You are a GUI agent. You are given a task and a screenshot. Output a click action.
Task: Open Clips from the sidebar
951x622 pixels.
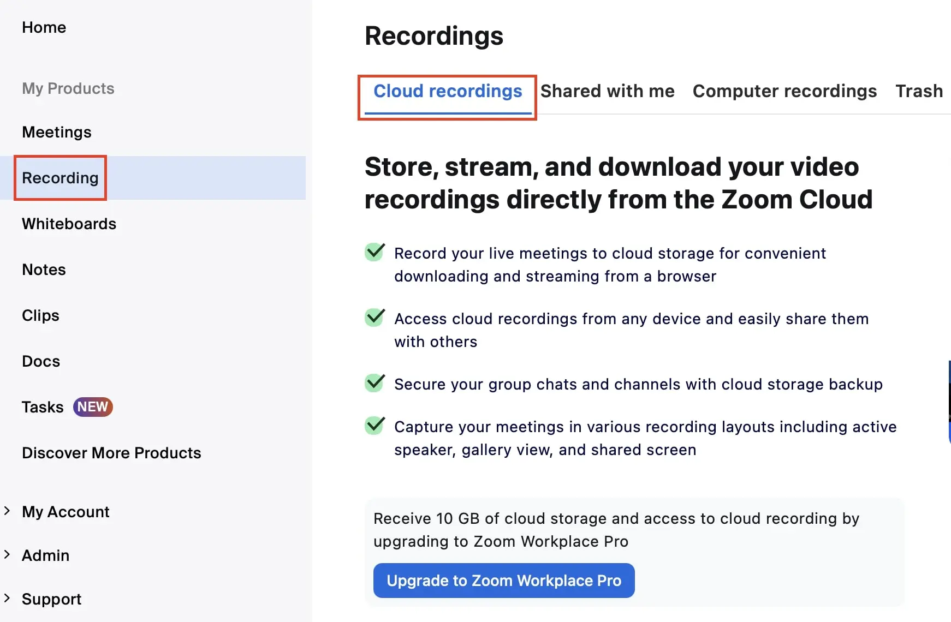tap(40, 315)
